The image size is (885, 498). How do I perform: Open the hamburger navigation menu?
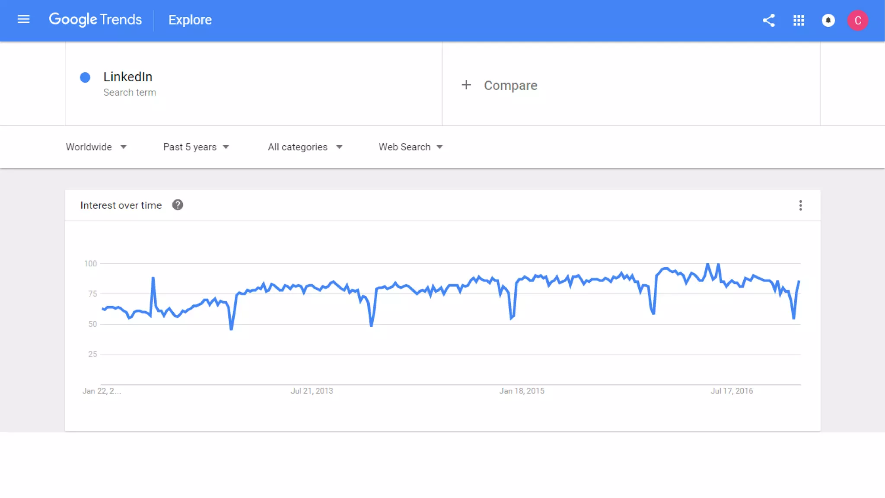pyautogui.click(x=23, y=19)
